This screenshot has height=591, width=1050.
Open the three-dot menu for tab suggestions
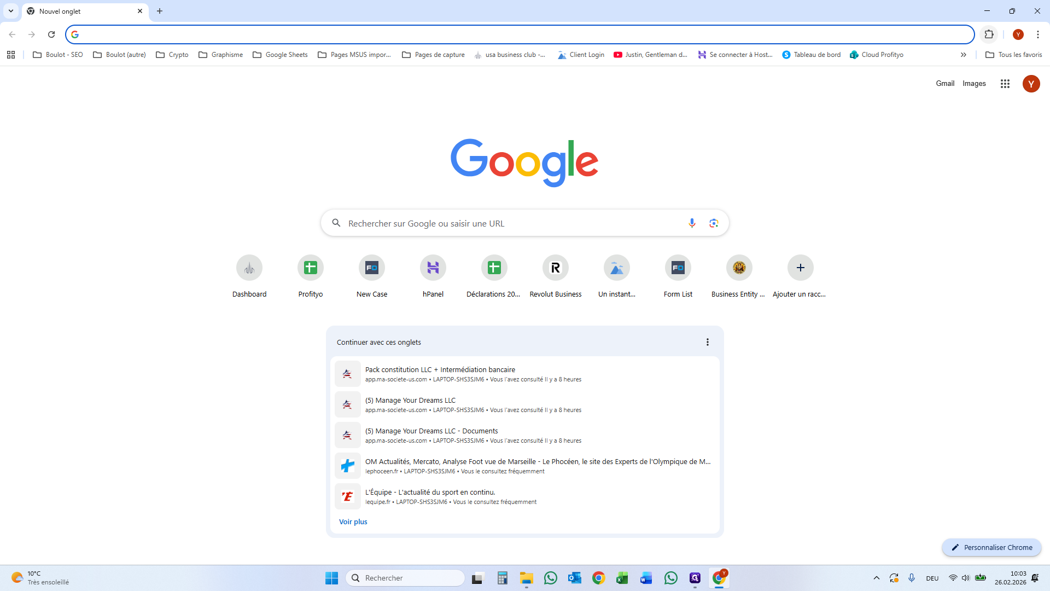pyautogui.click(x=707, y=342)
